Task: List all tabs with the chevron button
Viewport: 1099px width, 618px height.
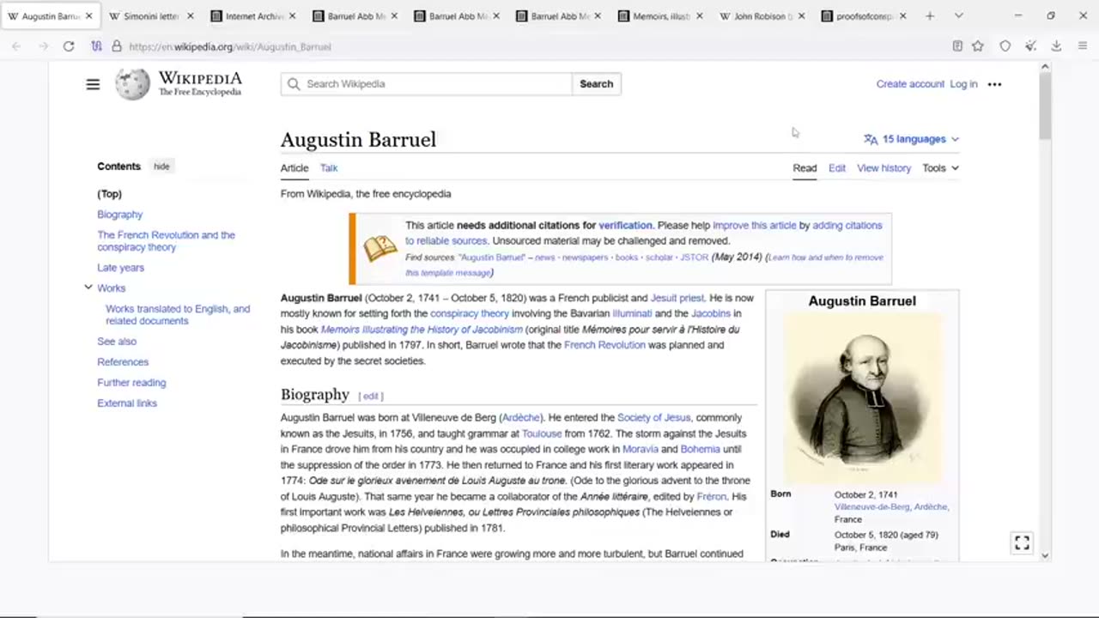Action: tap(958, 15)
